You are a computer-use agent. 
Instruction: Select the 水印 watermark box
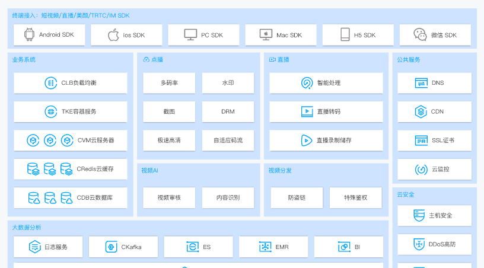(228, 83)
